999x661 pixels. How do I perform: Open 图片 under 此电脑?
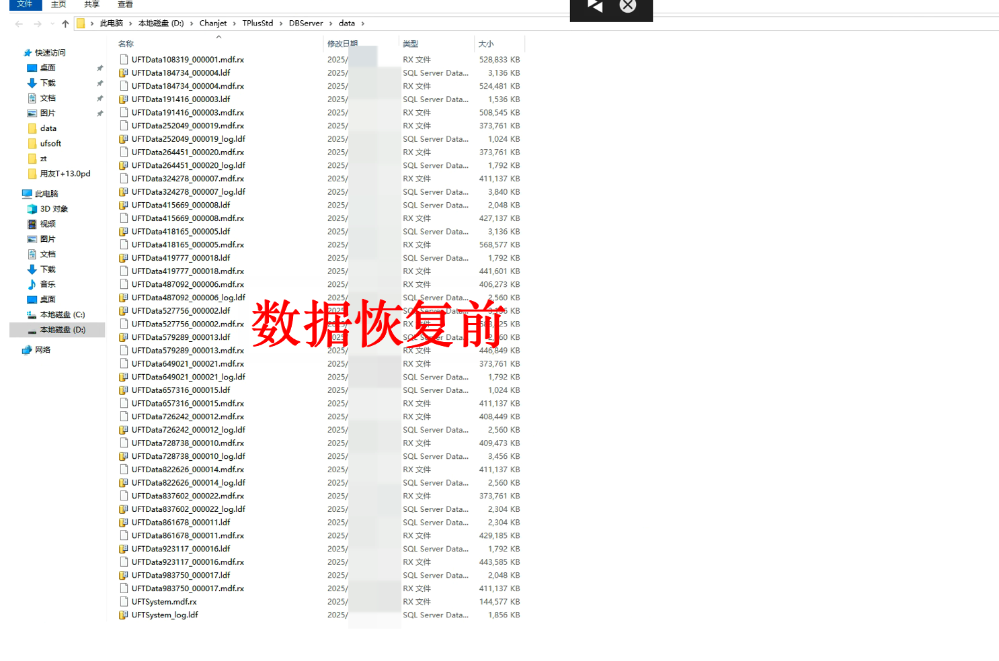pyautogui.click(x=48, y=239)
